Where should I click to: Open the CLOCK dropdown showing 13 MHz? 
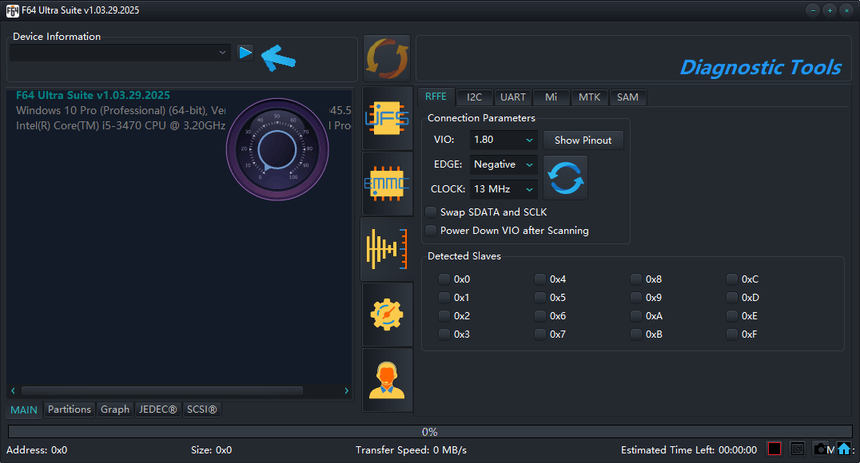coord(503,189)
